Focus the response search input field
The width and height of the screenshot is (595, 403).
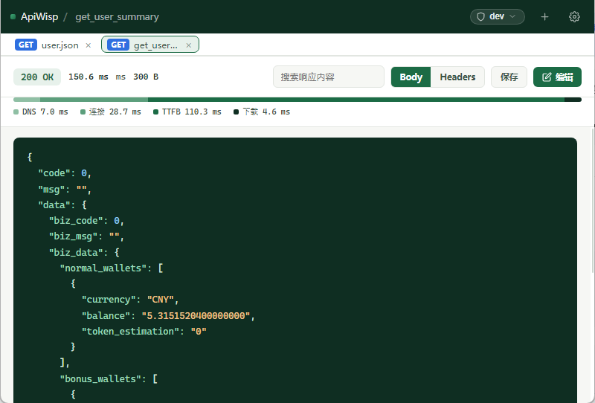coord(329,77)
